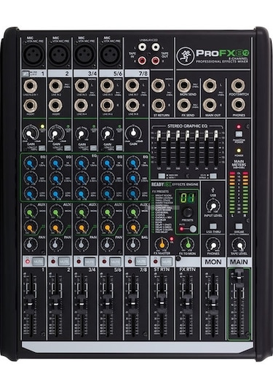The image size is (273, 390).
Task: Click the channel 2 Insert jack
Action: (55, 106)
